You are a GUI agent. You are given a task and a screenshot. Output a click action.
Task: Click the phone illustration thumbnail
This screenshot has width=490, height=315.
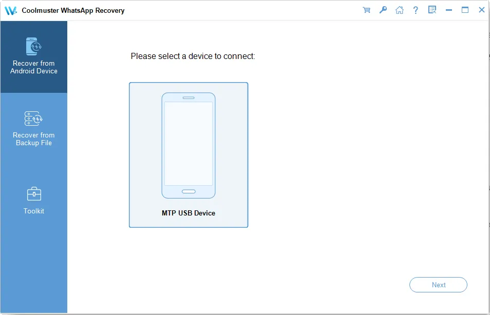click(189, 145)
